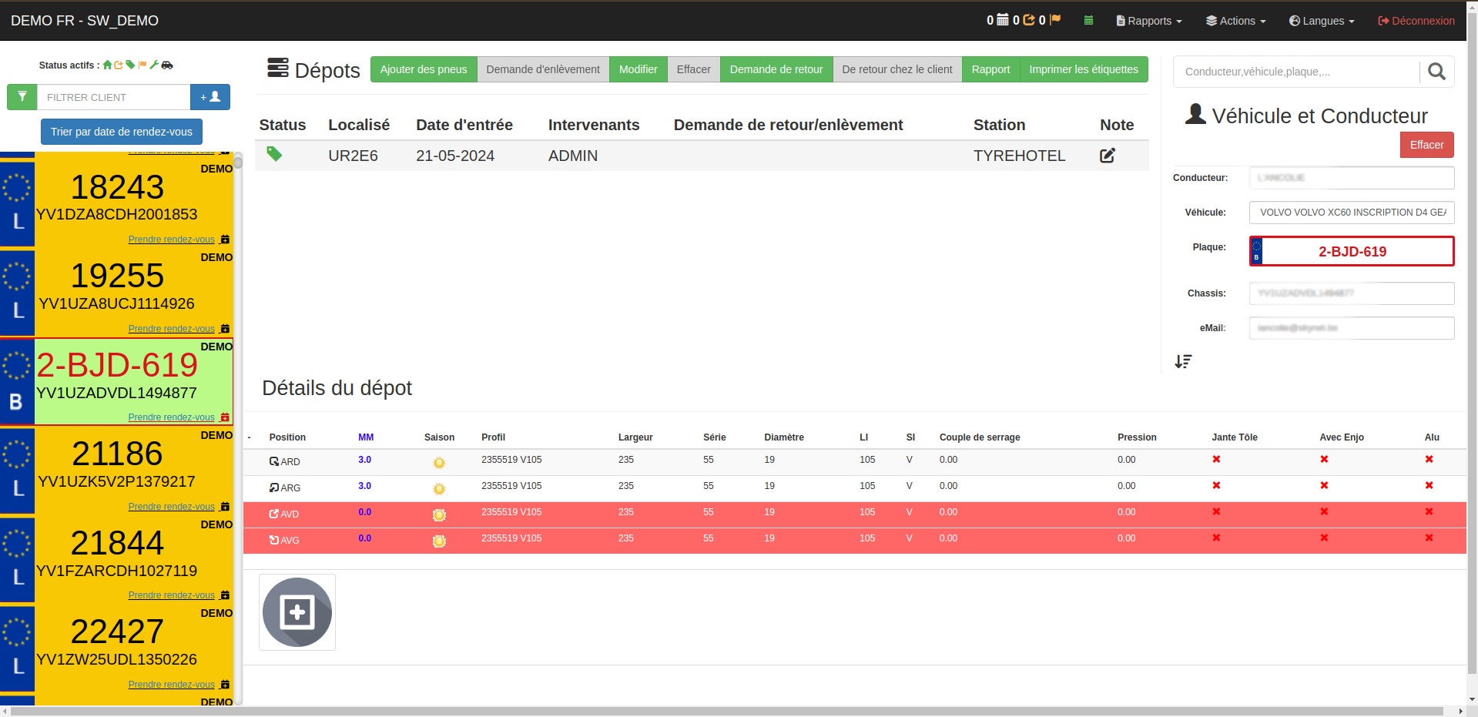
Task: Click calendar icon next to plate 18243 appointment
Action: (x=225, y=240)
